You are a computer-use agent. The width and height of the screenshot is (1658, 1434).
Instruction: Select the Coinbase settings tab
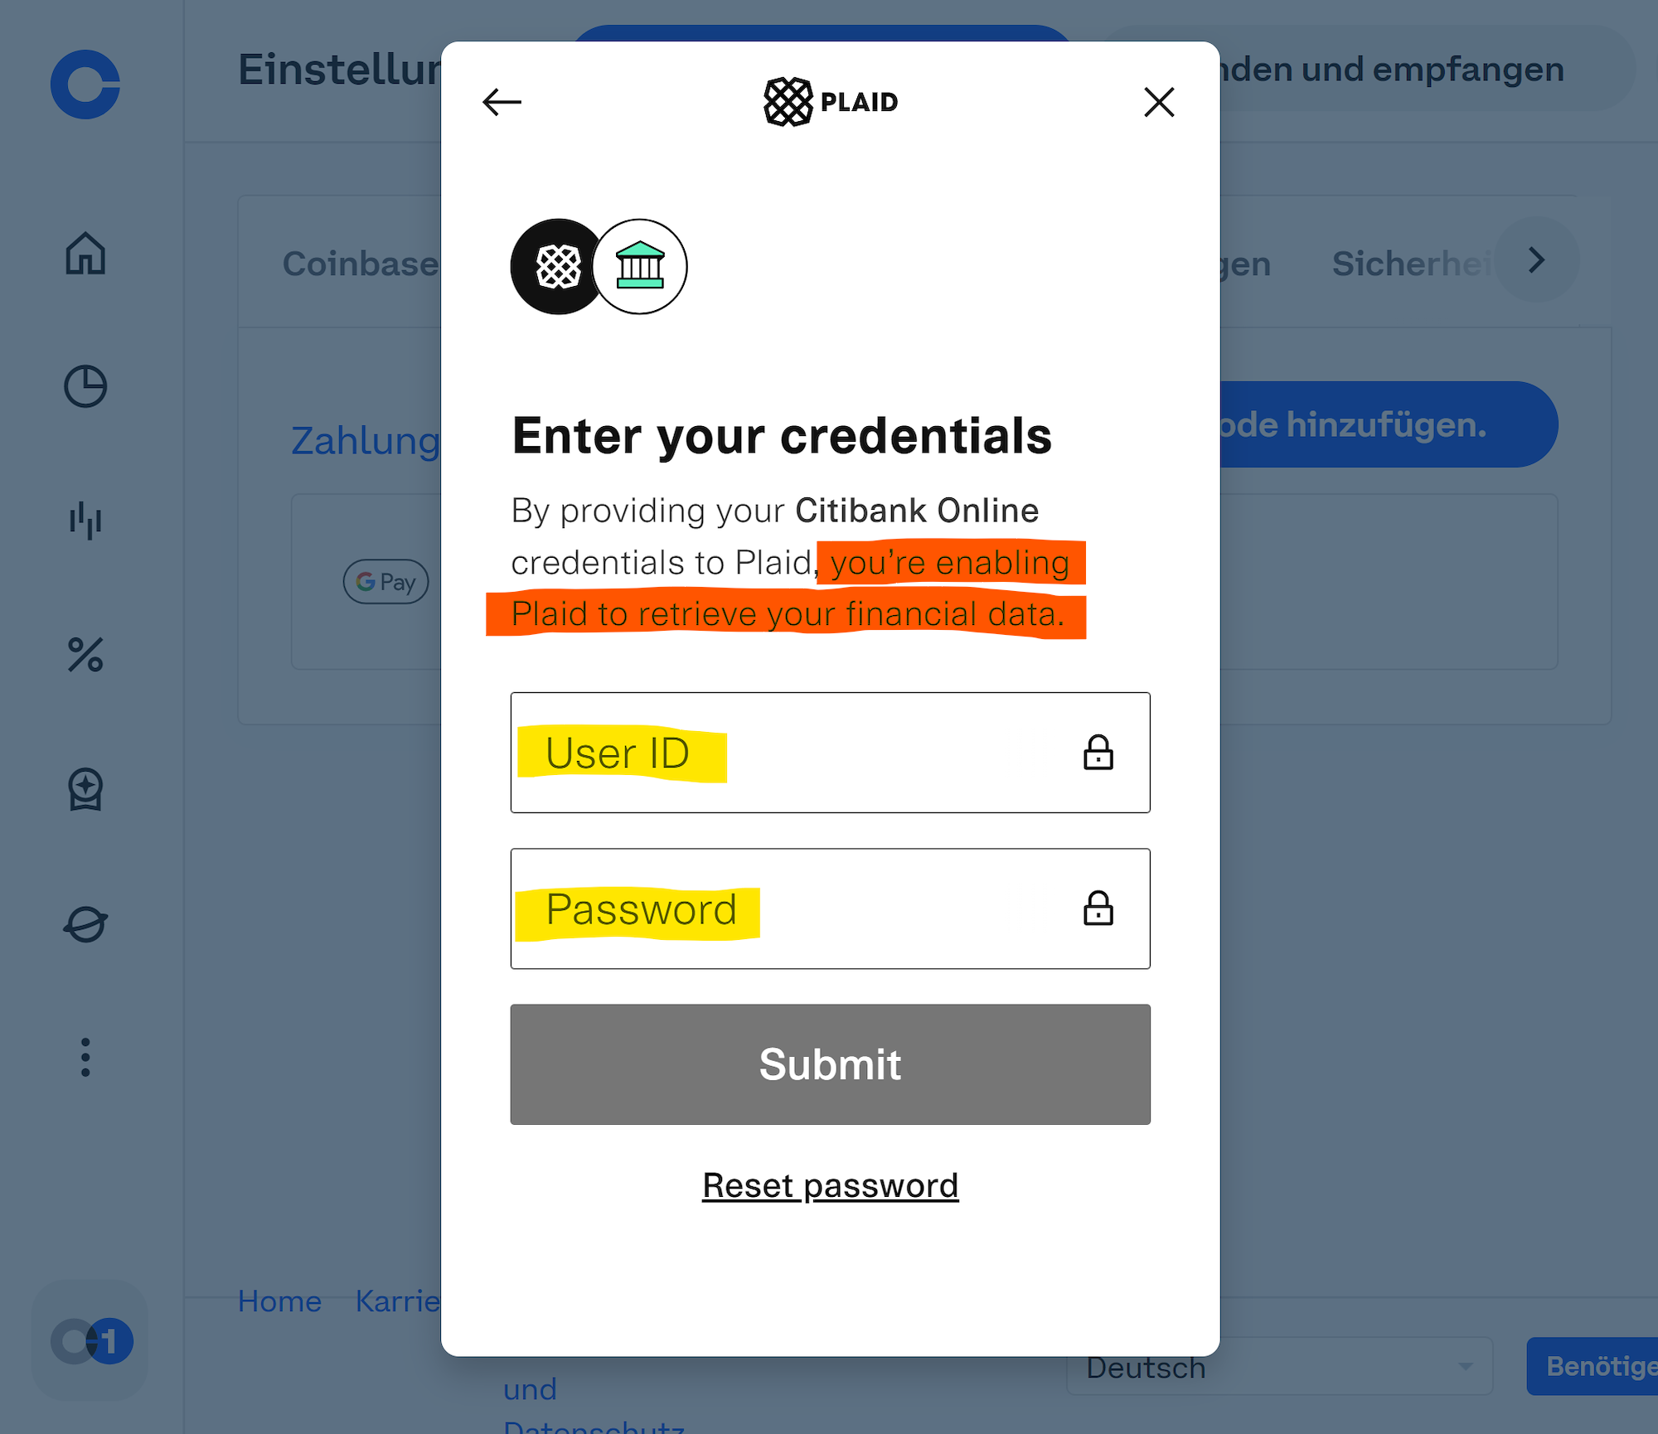coord(361,264)
